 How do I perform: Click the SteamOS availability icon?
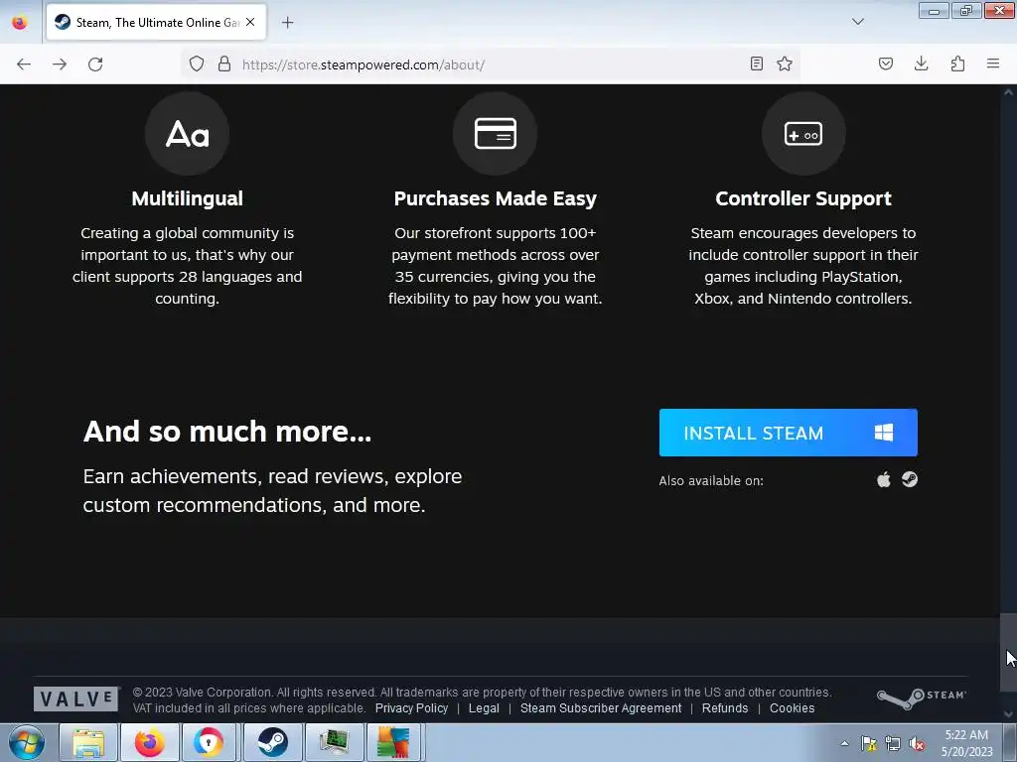click(x=910, y=479)
